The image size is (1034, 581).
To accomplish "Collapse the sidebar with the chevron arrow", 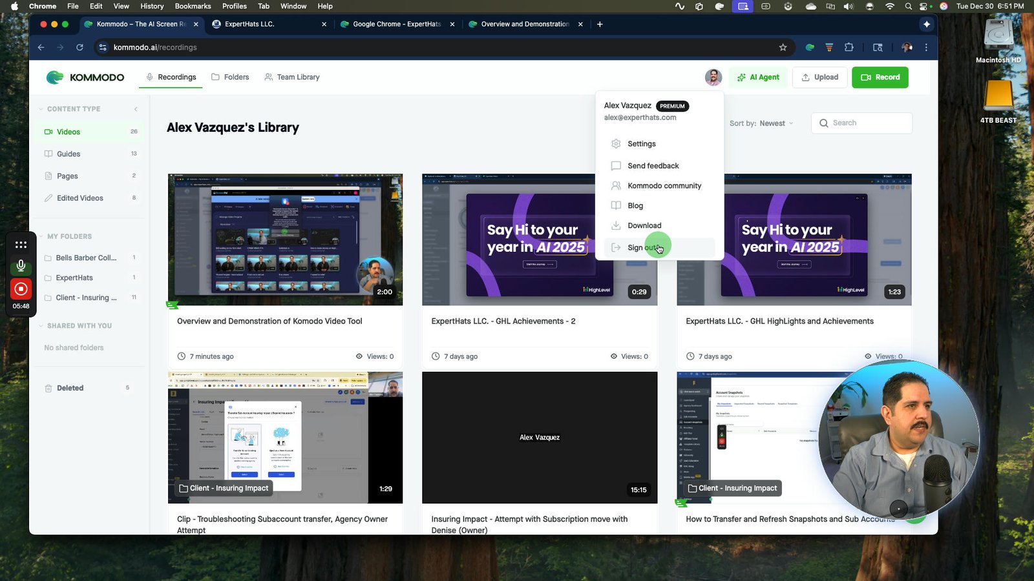I will [136, 109].
